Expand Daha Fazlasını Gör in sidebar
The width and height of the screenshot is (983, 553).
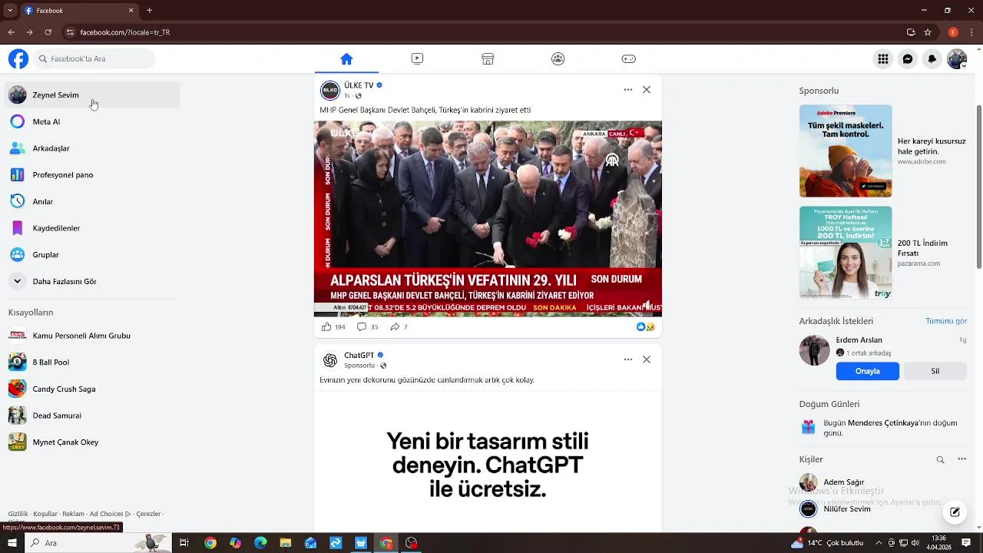pos(92,281)
